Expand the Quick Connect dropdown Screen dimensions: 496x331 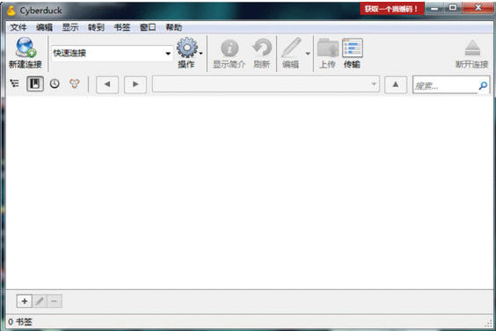(168, 53)
